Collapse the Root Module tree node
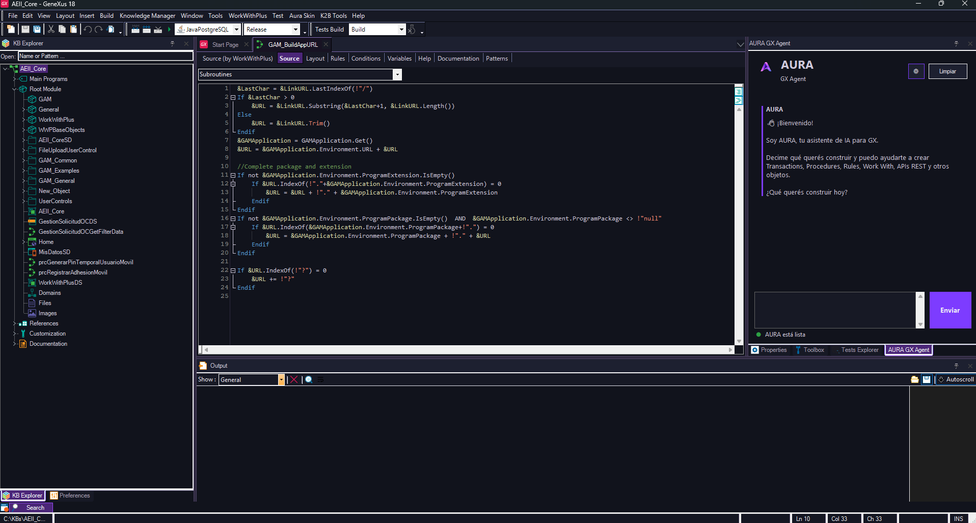This screenshot has height=523, width=976. coord(14,89)
